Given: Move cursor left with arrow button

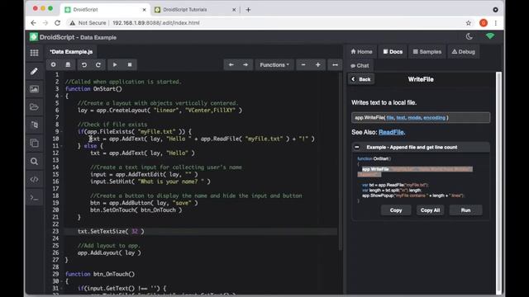Looking at the screenshot, I should (x=231, y=64).
